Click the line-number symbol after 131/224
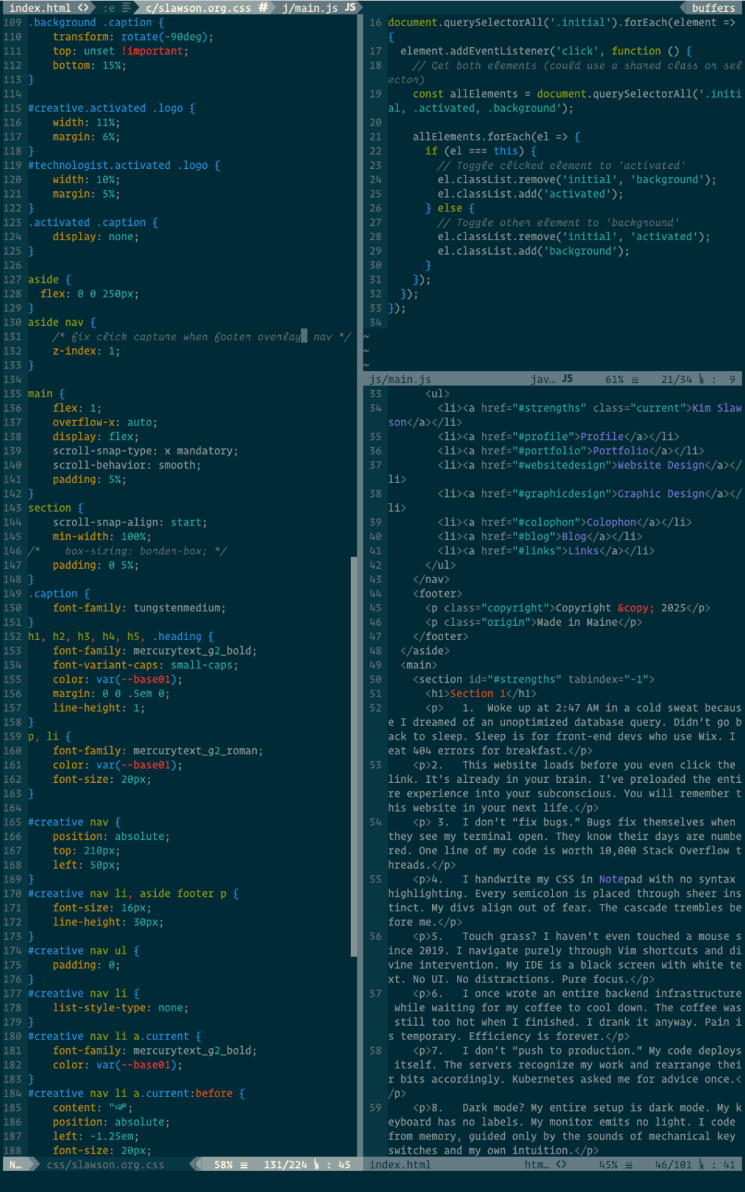Screen dimensions: 745x1192 (x=317, y=1165)
